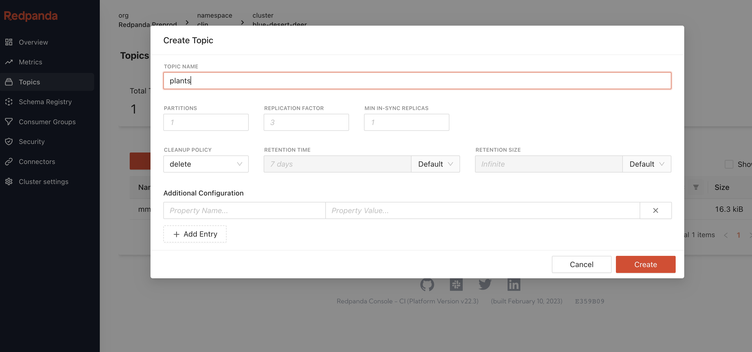Open the Consumer Groups menu item
The height and width of the screenshot is (352, 752).
click(x=47, y=122)
